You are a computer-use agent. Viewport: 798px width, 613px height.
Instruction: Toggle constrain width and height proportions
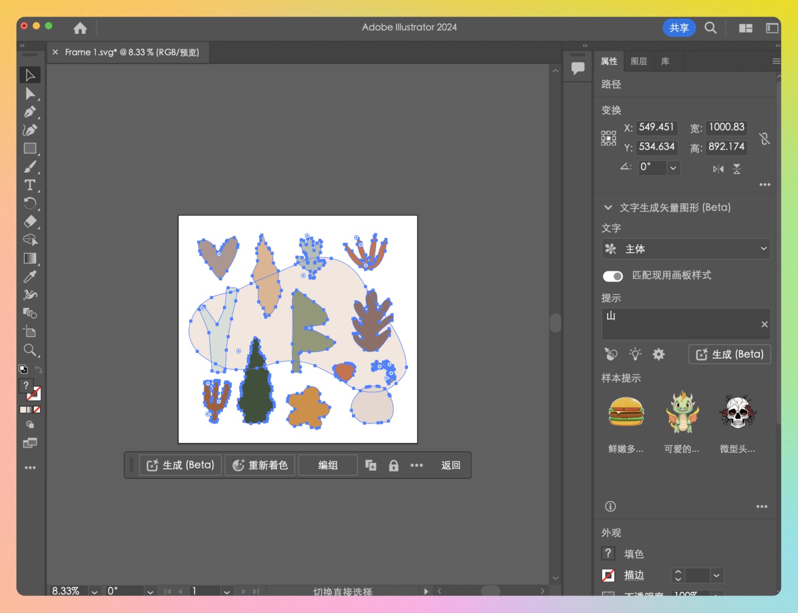pos(764,138)
